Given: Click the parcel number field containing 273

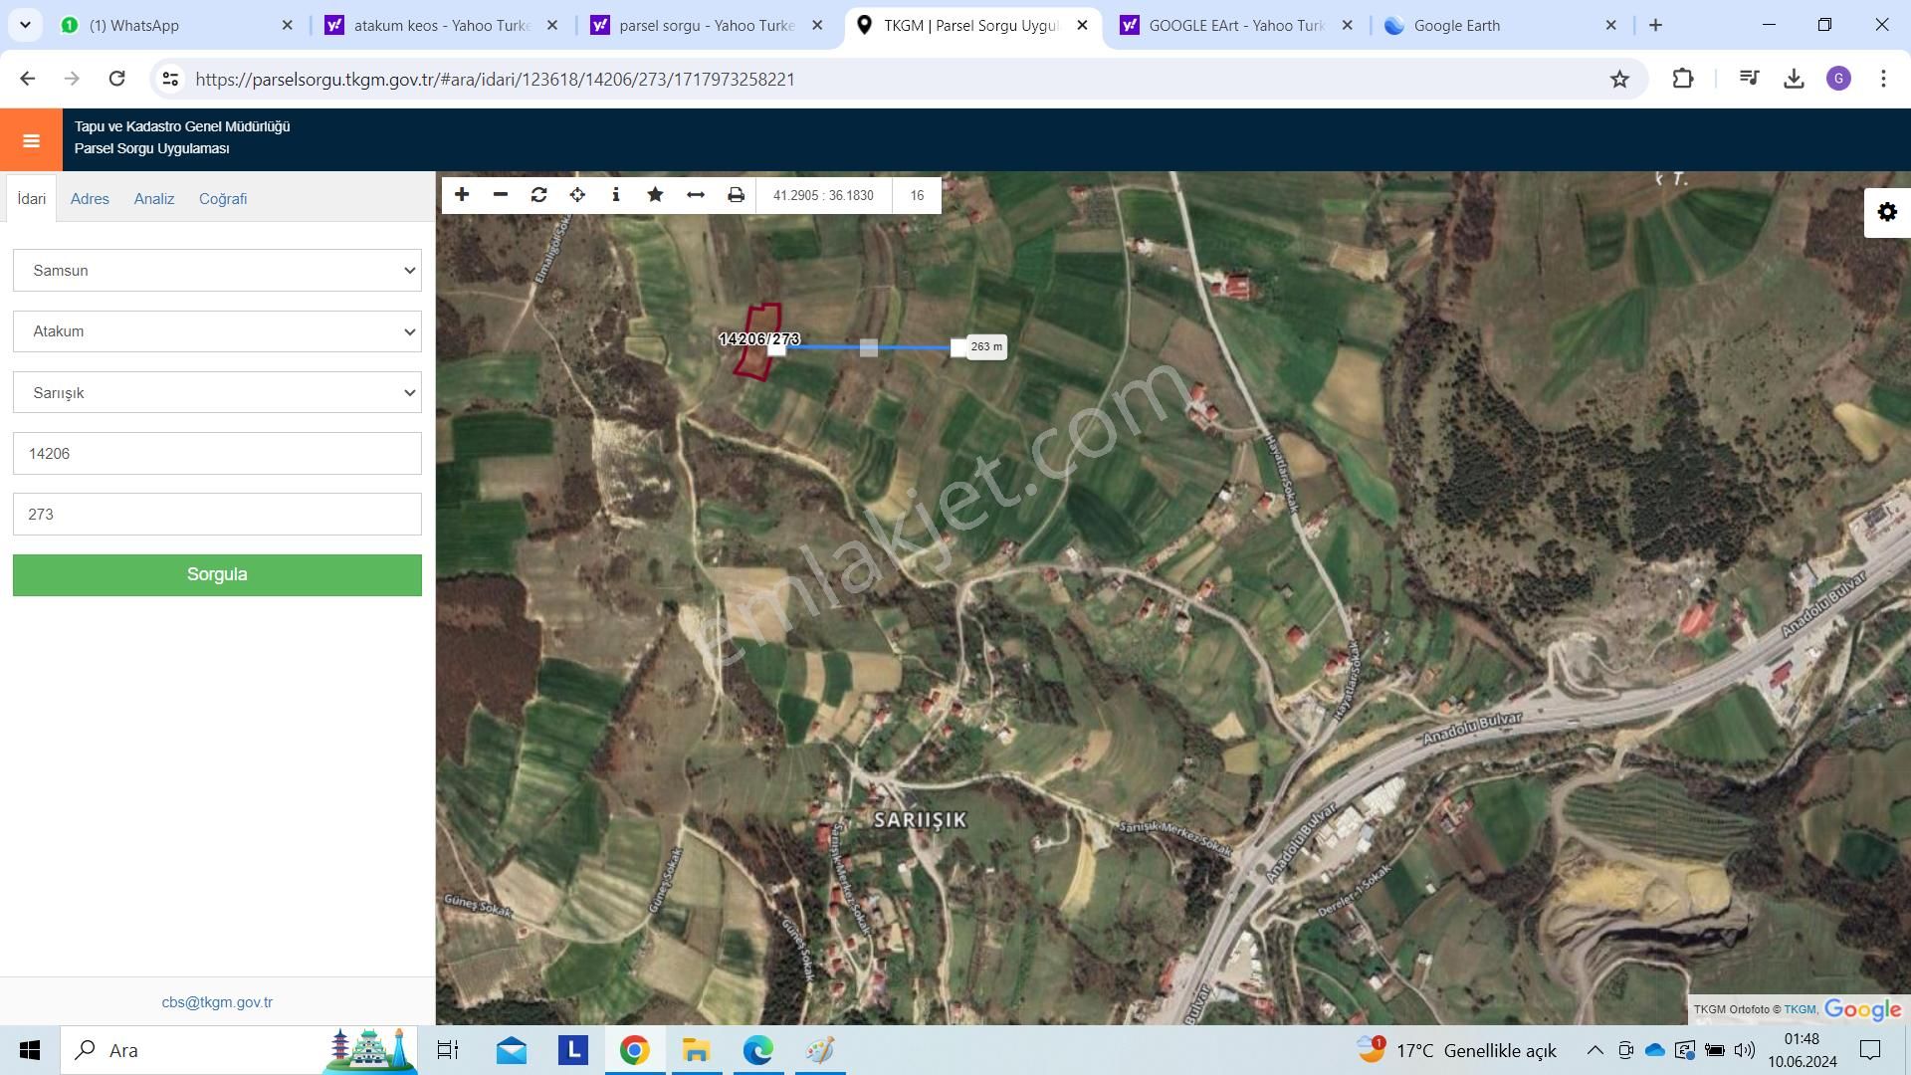Looking at the screenshot, I should click(217, 515).
